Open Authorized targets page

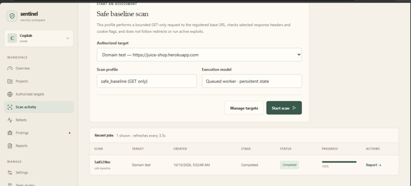point(39,94)
